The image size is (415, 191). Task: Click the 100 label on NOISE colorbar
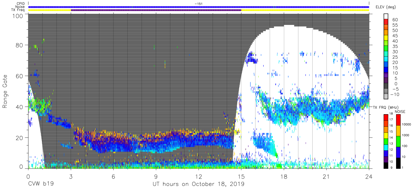[405, 146]
